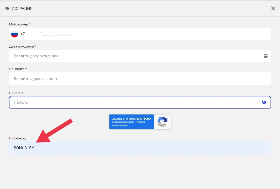
Task: Click the Промокод label
Action: [17, 138]
